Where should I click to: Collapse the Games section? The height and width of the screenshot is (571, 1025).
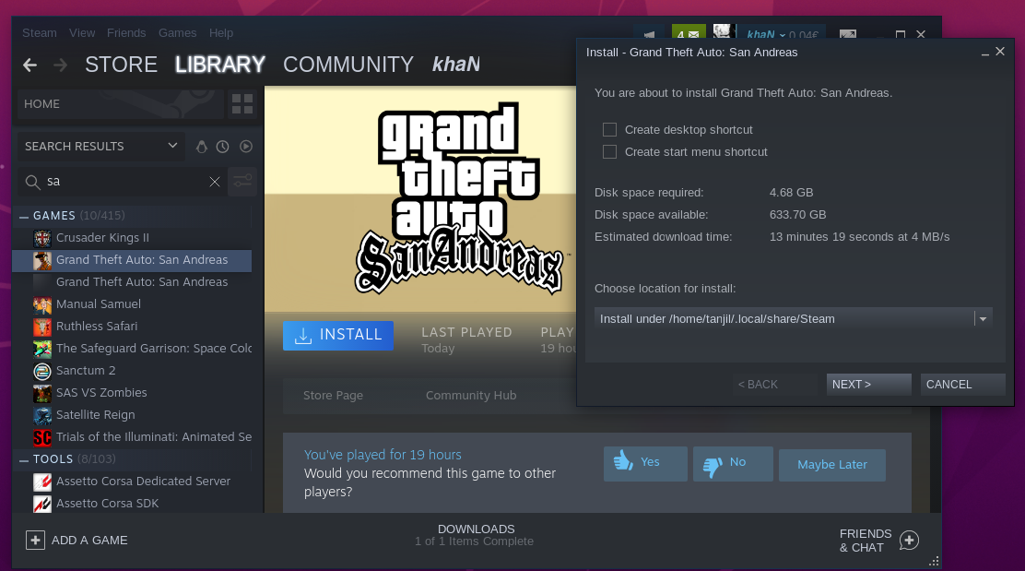pos(24,216)
